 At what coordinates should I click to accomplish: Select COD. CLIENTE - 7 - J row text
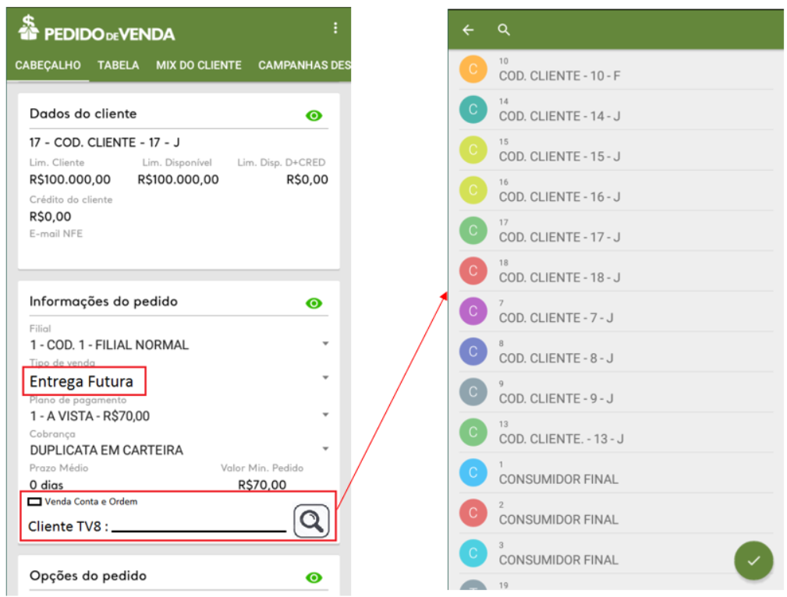pos(555,318)
